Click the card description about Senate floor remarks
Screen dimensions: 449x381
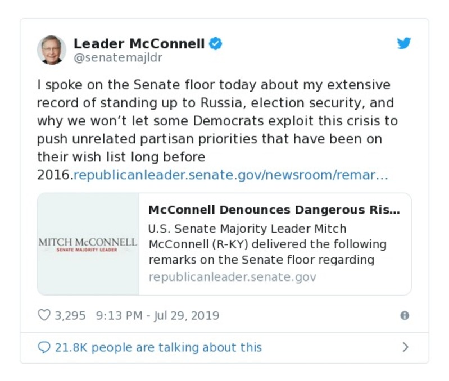267,244
